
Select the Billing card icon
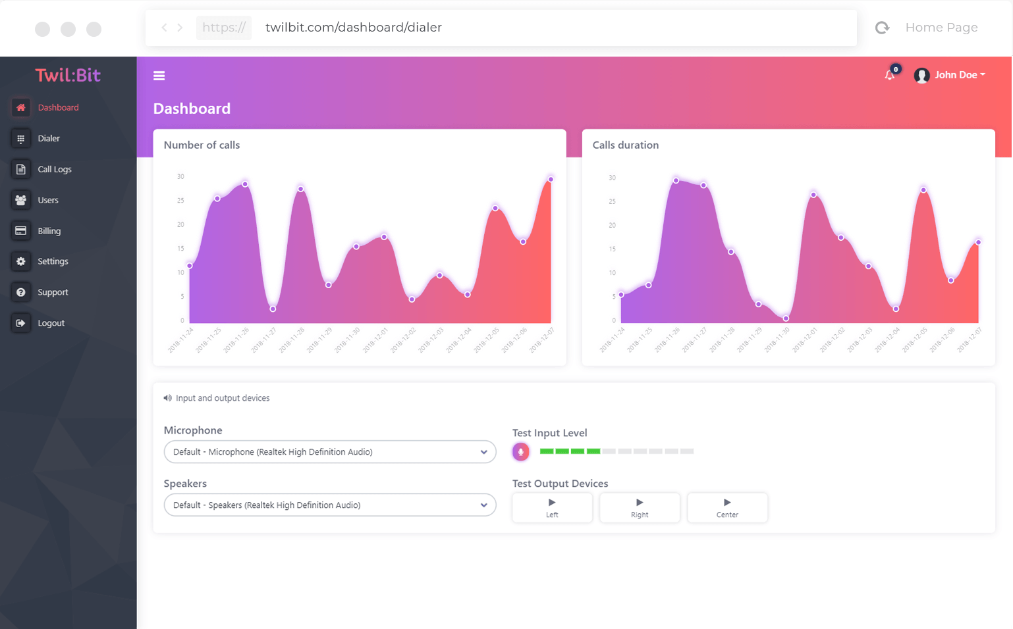pos(21,231)
